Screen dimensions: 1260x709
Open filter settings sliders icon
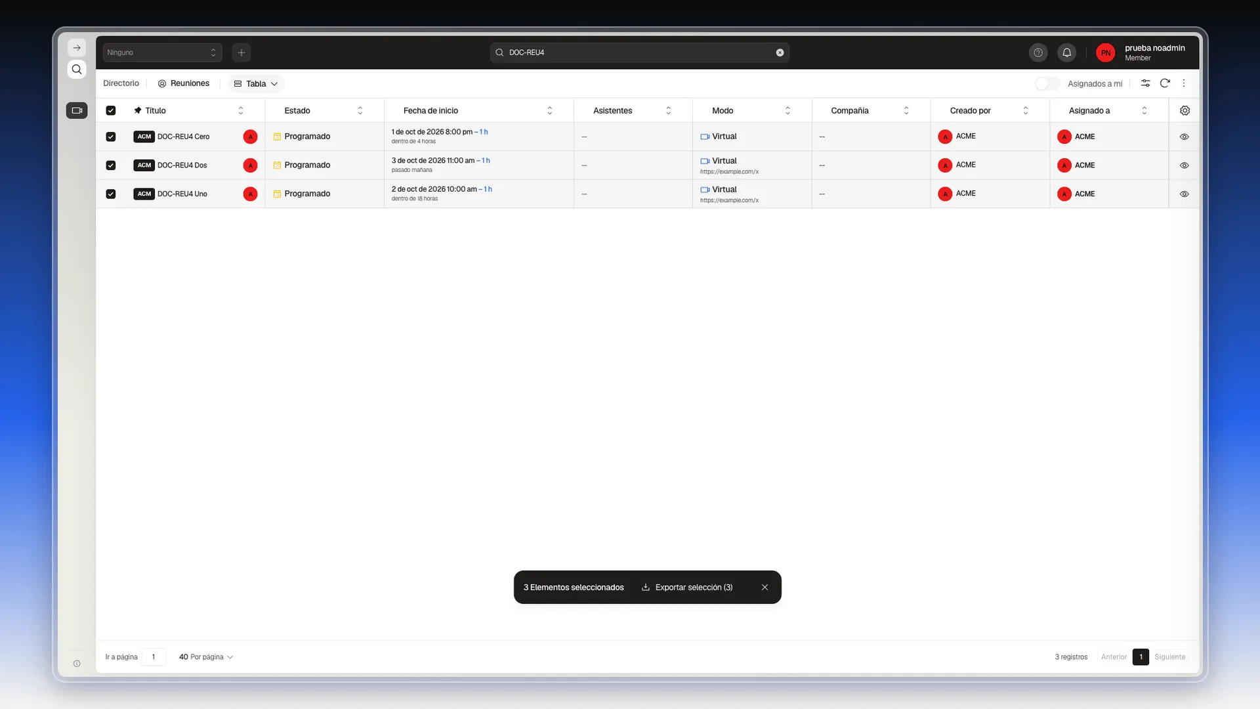pos(1145,83)
